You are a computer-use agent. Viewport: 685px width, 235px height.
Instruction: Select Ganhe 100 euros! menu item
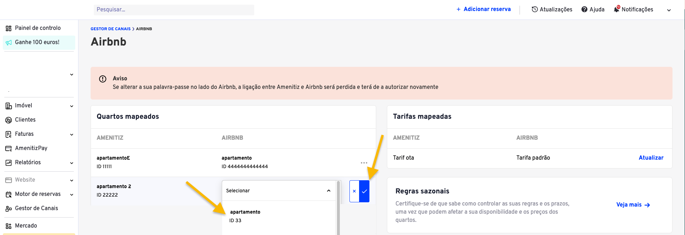point(39,42)
